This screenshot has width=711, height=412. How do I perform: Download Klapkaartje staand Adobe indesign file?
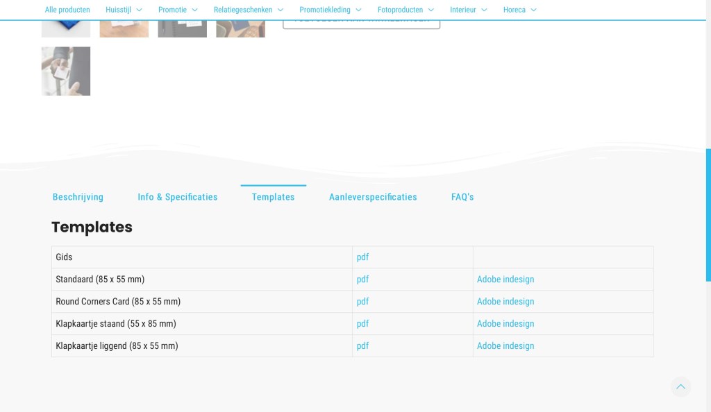pos(505,324)
